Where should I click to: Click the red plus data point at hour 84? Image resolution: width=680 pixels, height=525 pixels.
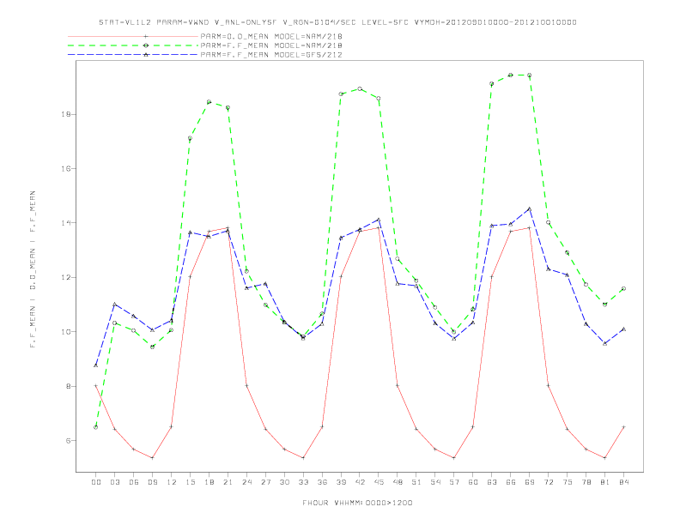[623, 427]
